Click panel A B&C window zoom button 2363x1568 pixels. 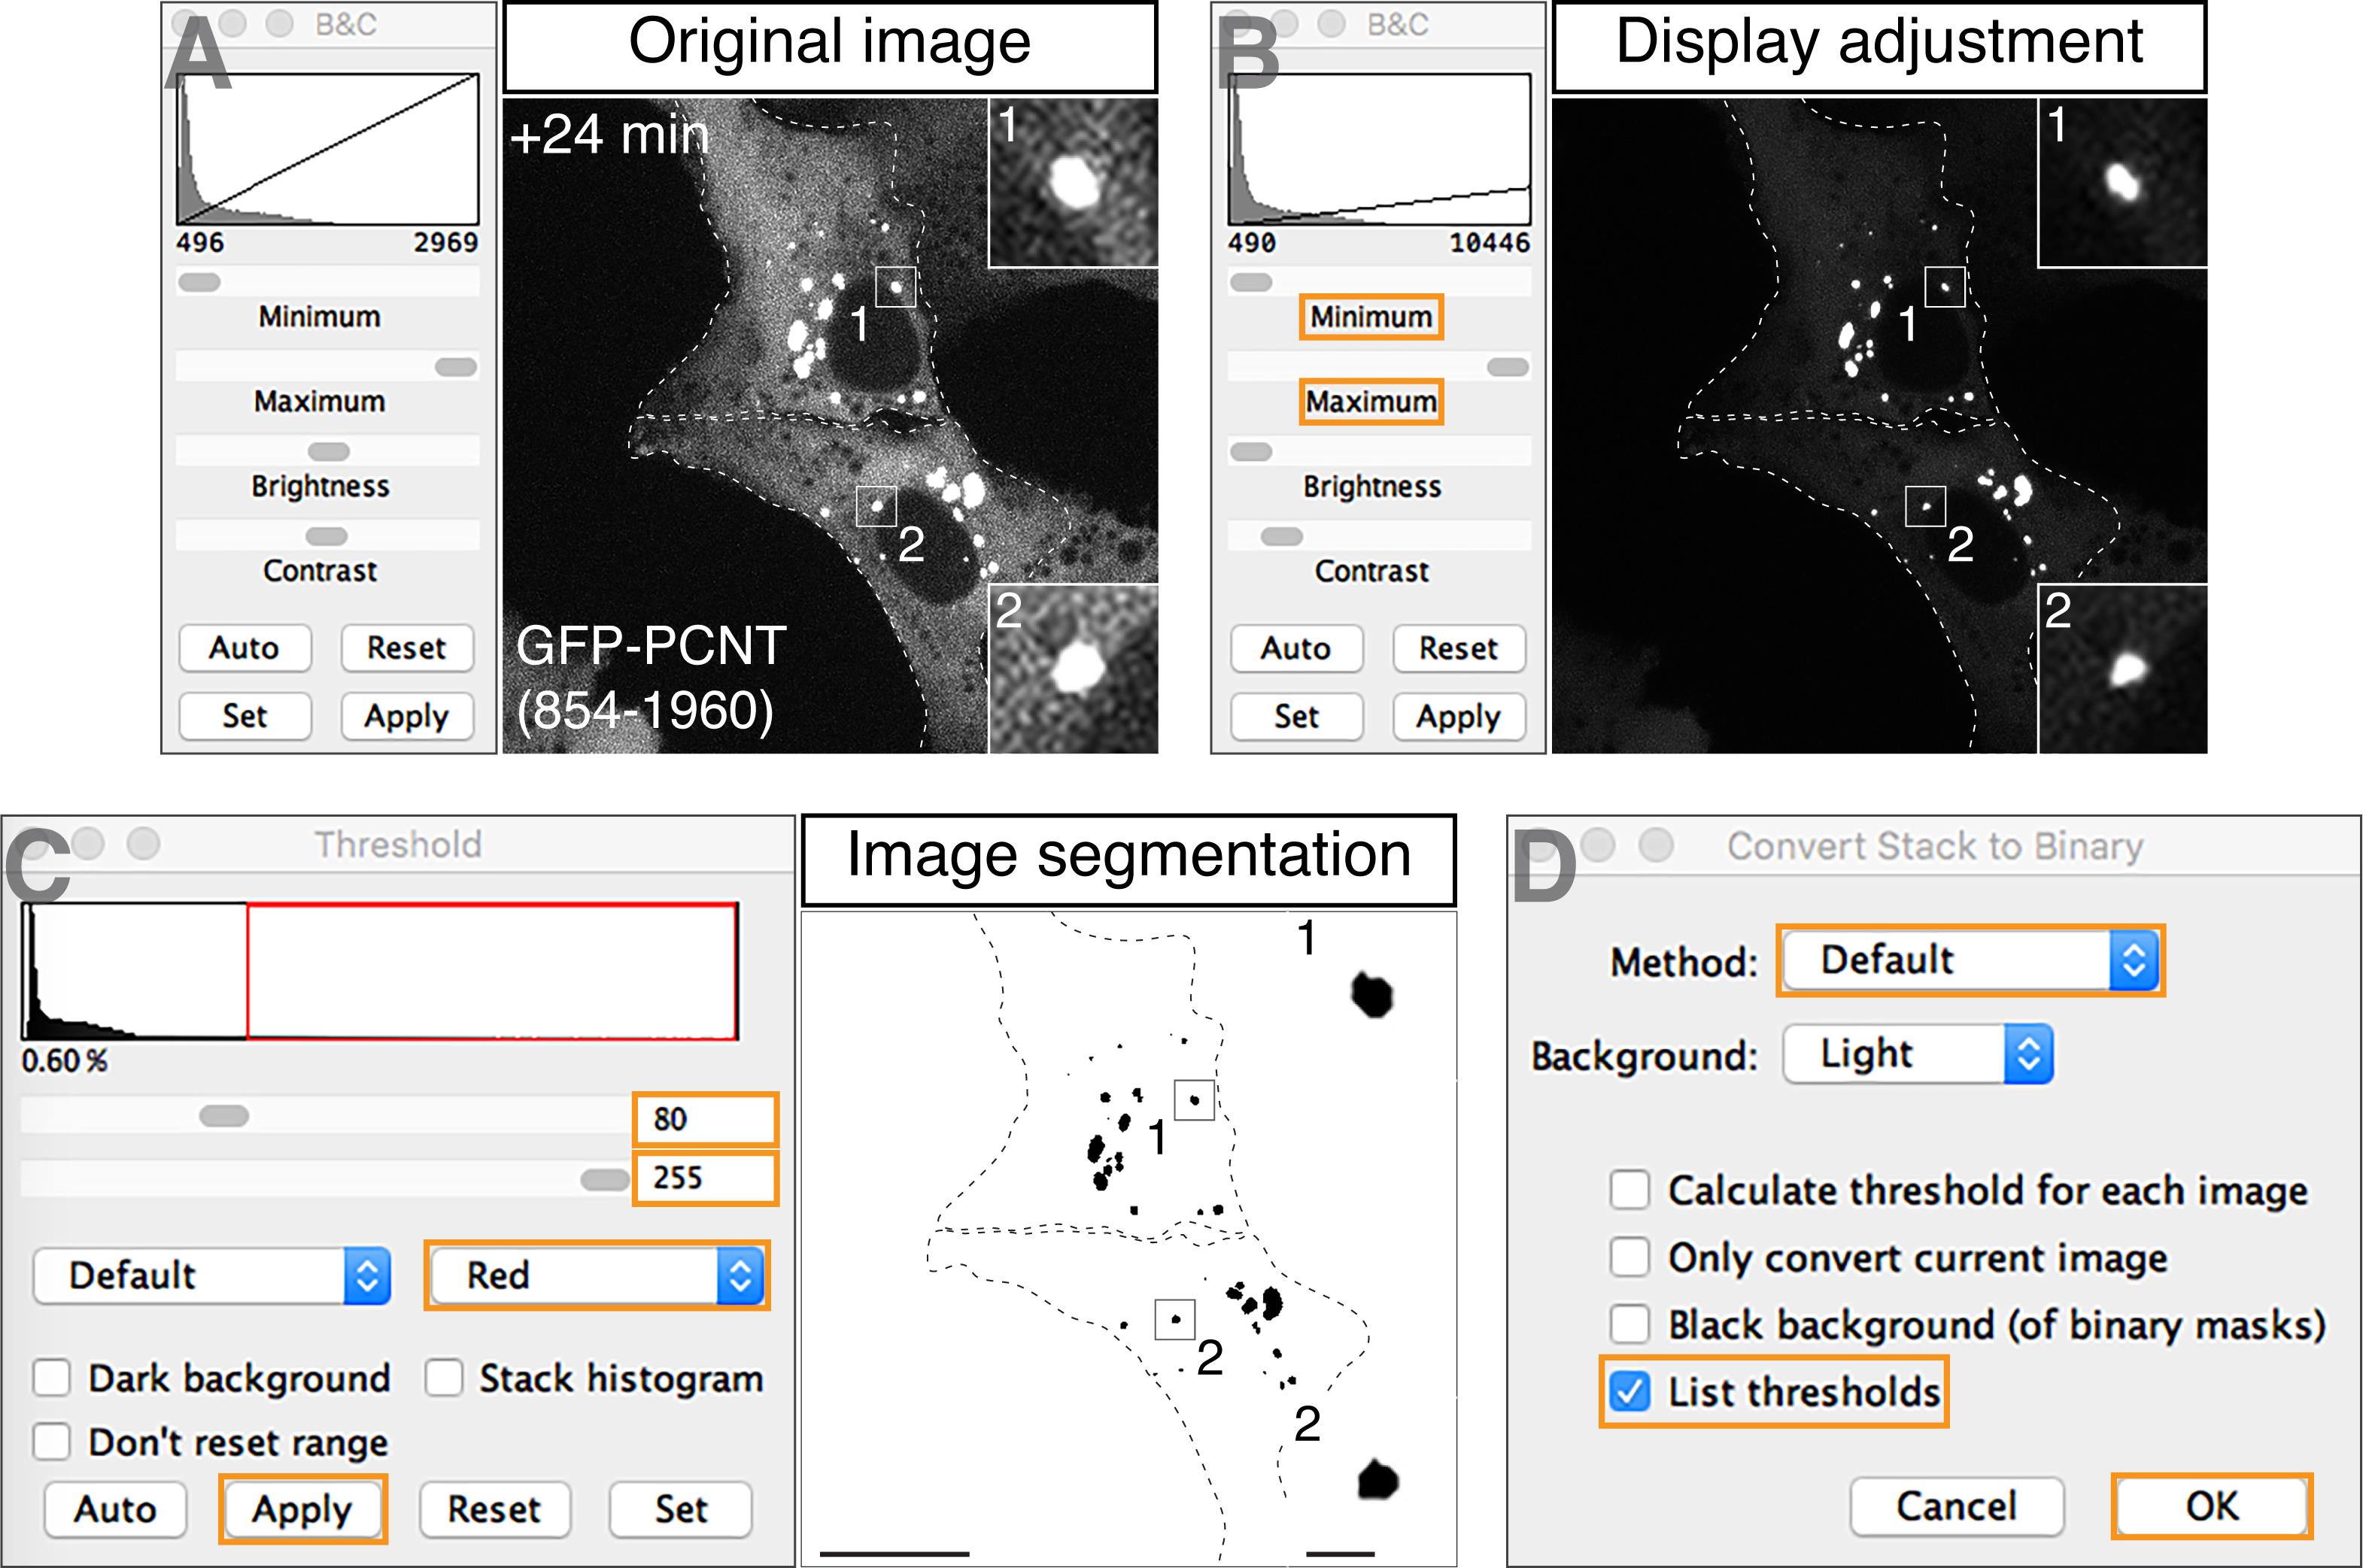279,23
